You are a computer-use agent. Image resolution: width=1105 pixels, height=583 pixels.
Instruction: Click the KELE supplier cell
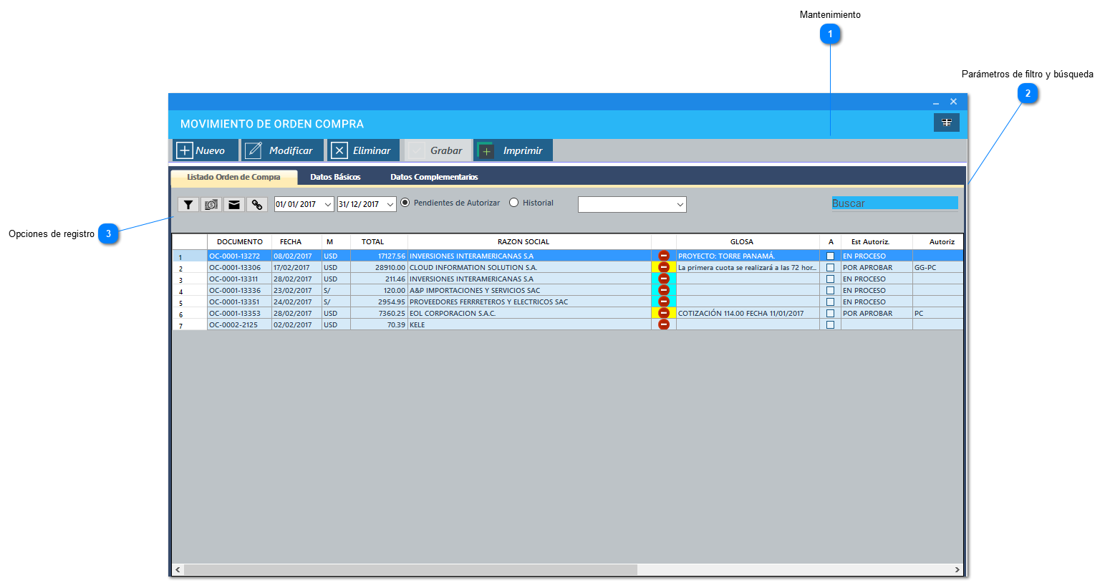(x=529, y=324)
